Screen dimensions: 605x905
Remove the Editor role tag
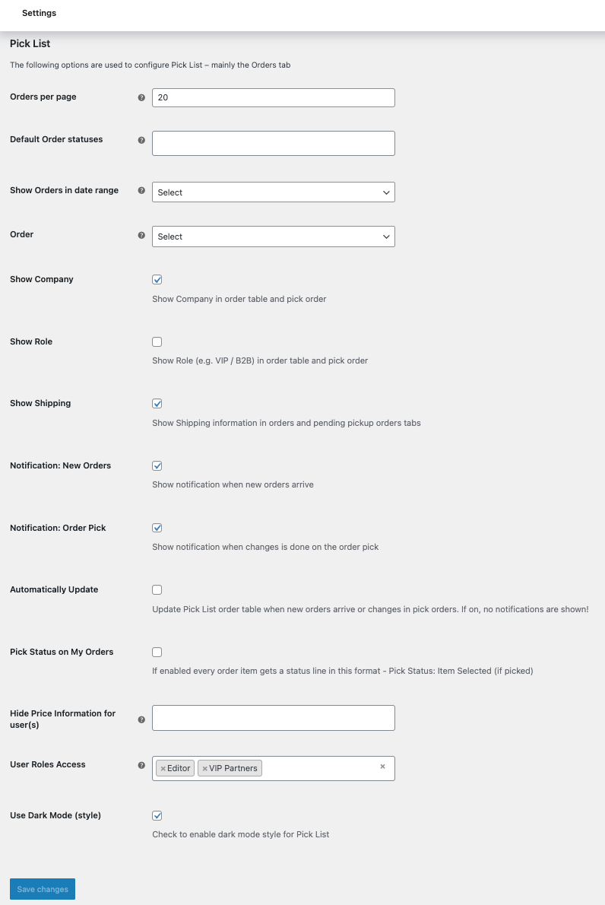coord(163,769)
